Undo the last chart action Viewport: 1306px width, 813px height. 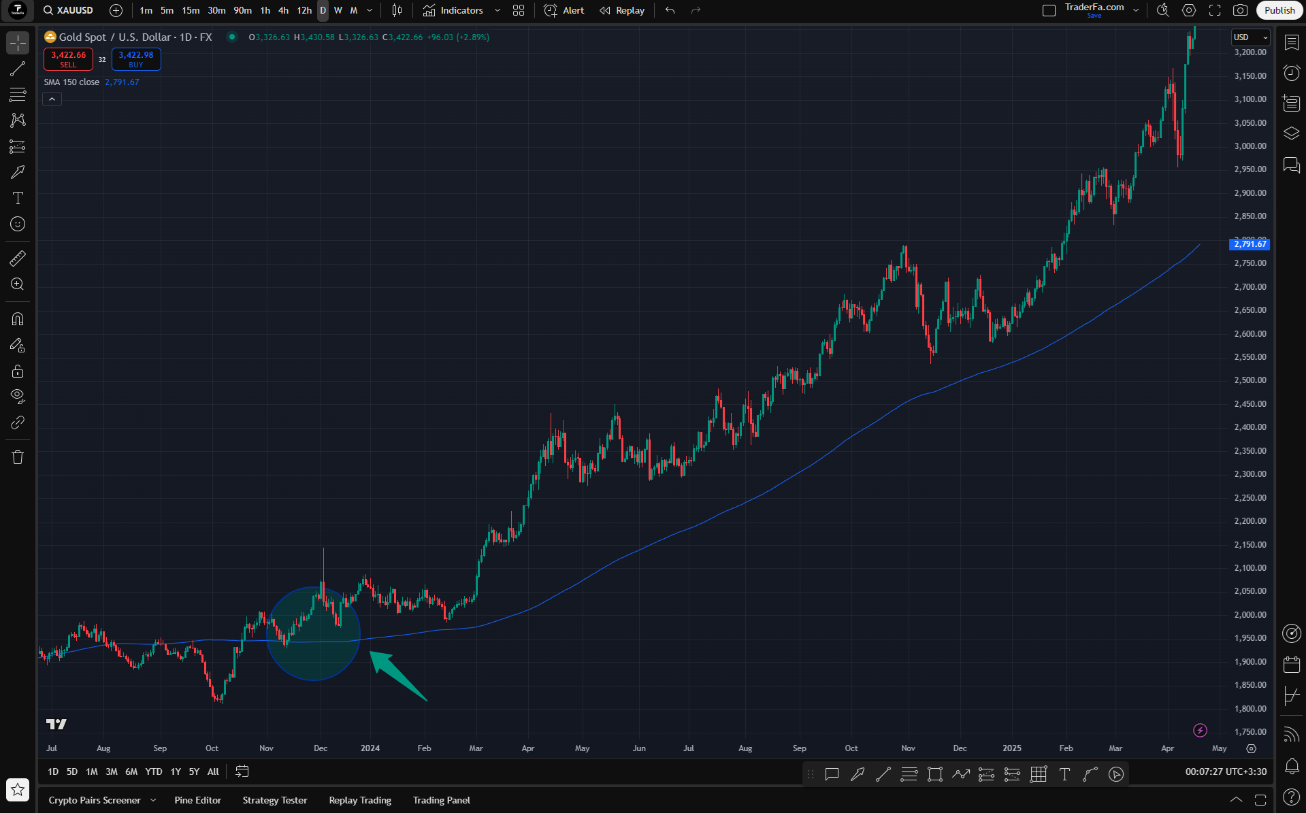670,10
